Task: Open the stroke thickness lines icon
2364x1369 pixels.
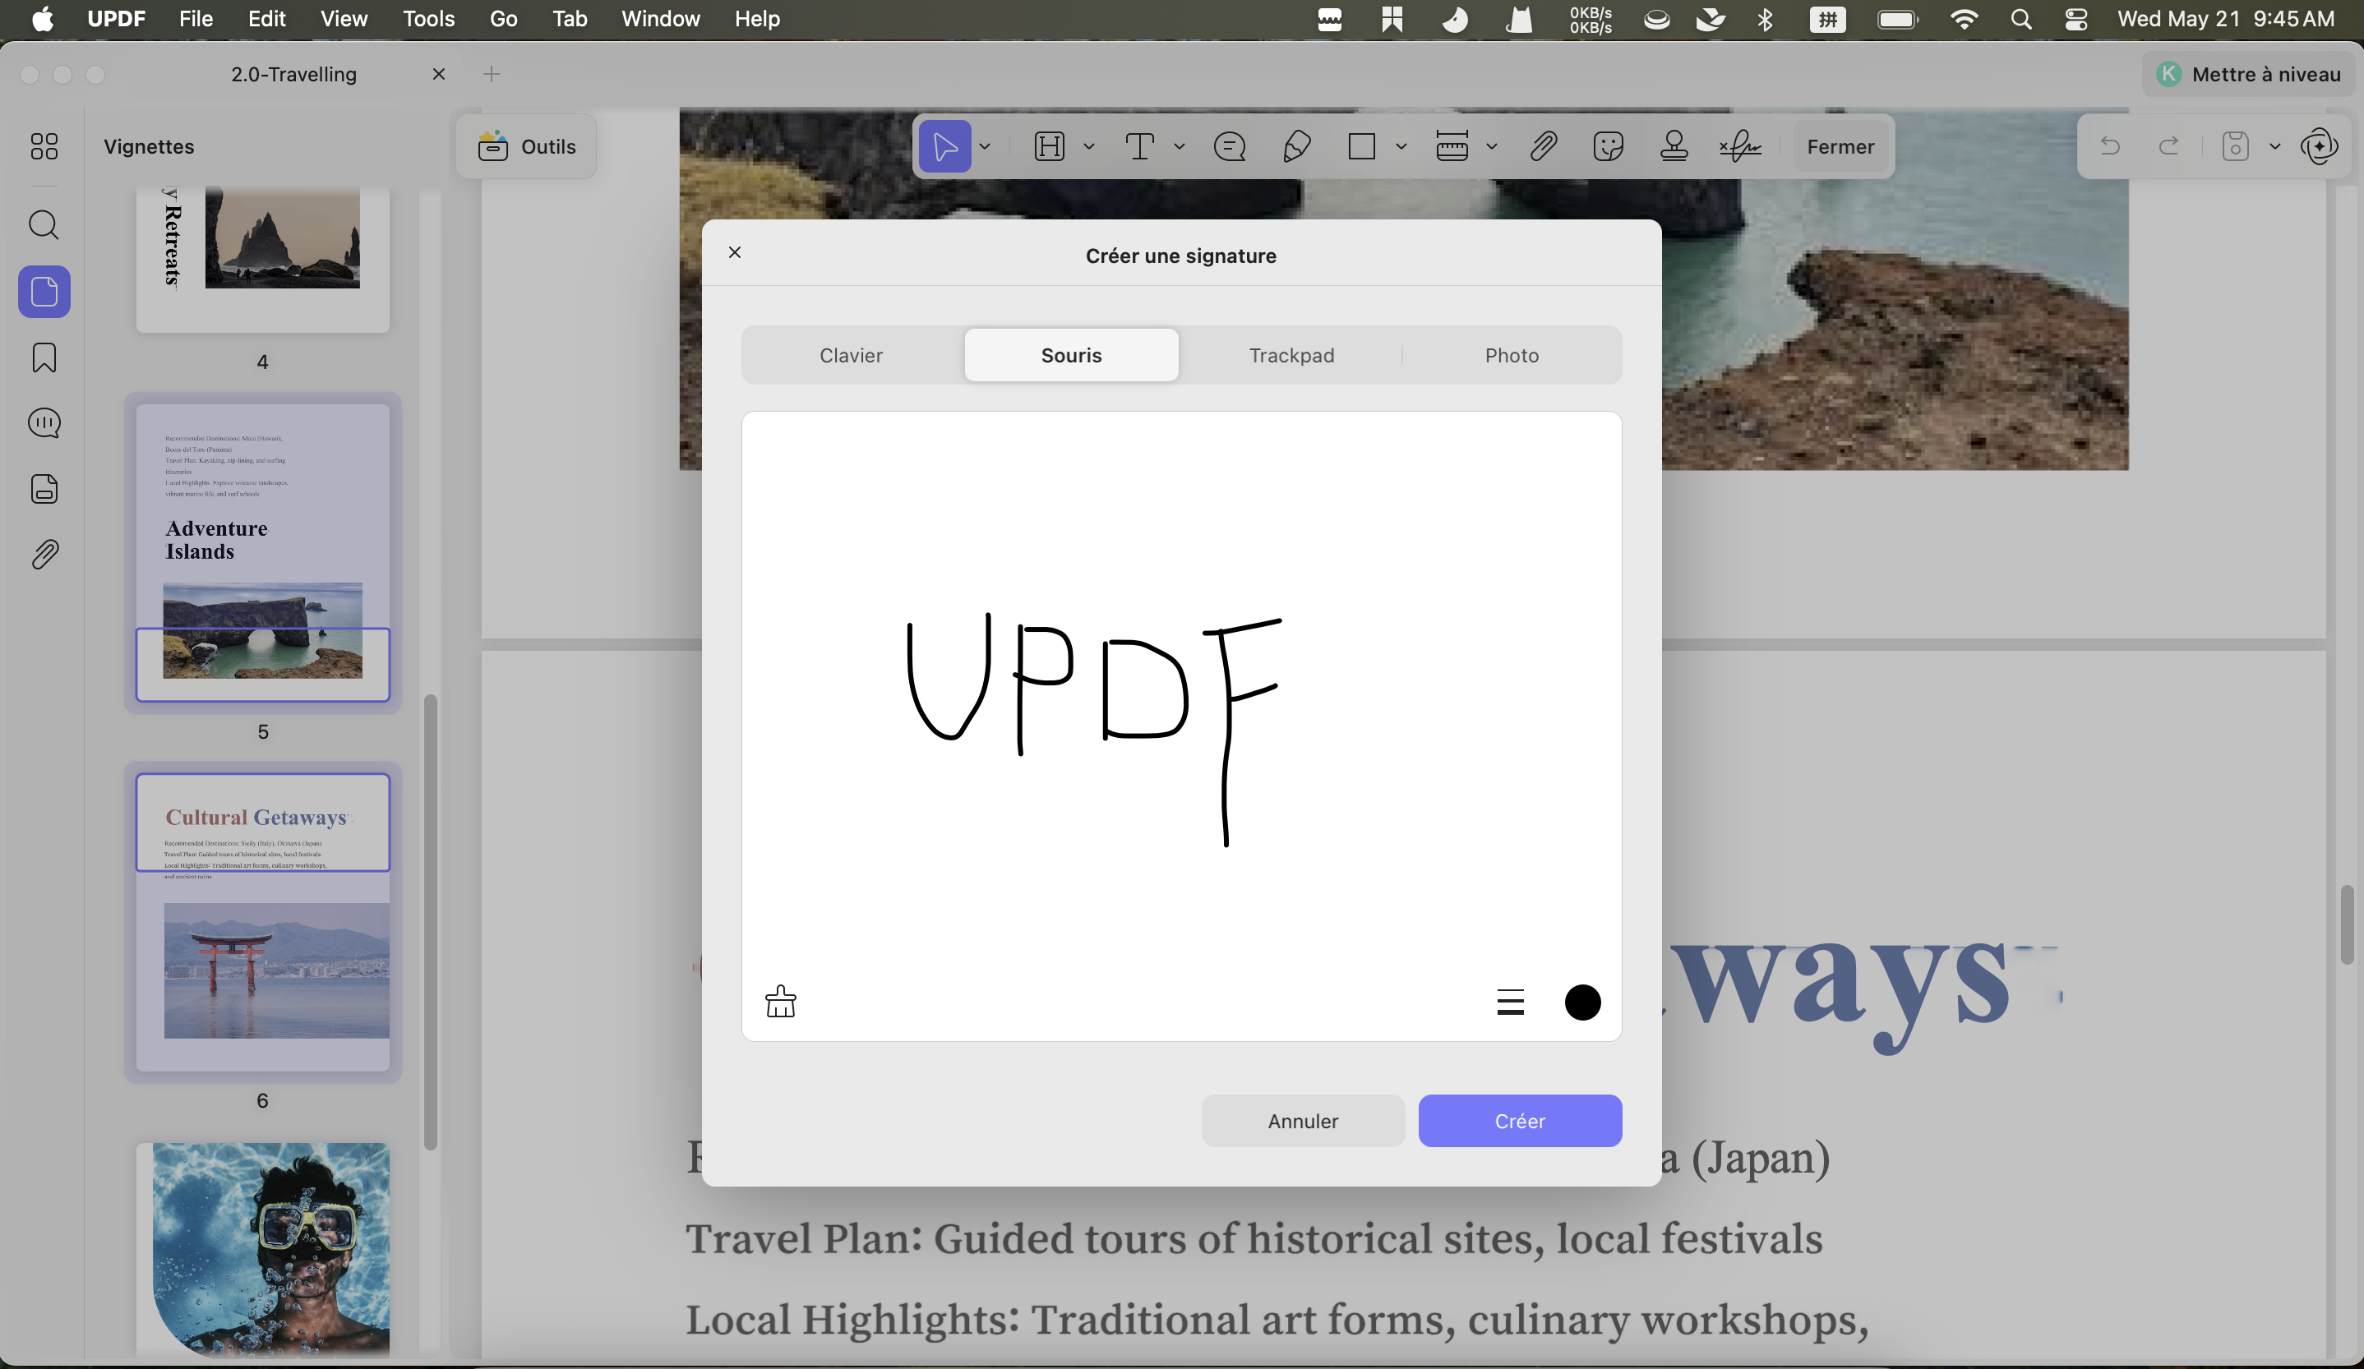Action: [1510, 1003]
